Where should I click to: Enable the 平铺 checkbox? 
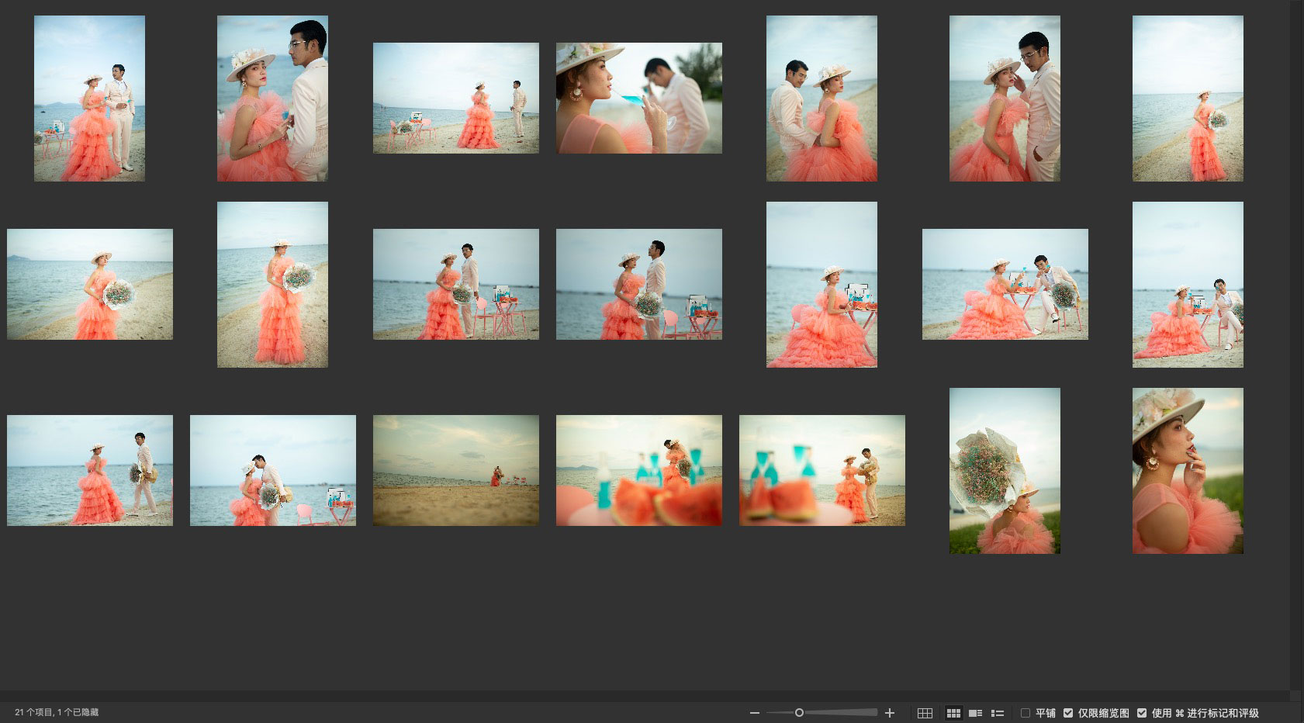click(1026, 713)
